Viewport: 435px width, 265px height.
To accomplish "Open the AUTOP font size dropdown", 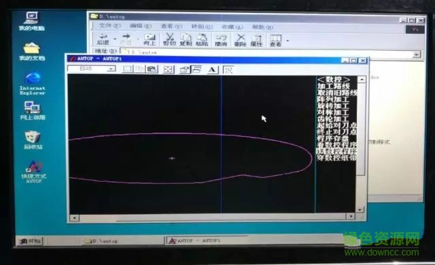I will pyautogui.click(x=111, y=68).
